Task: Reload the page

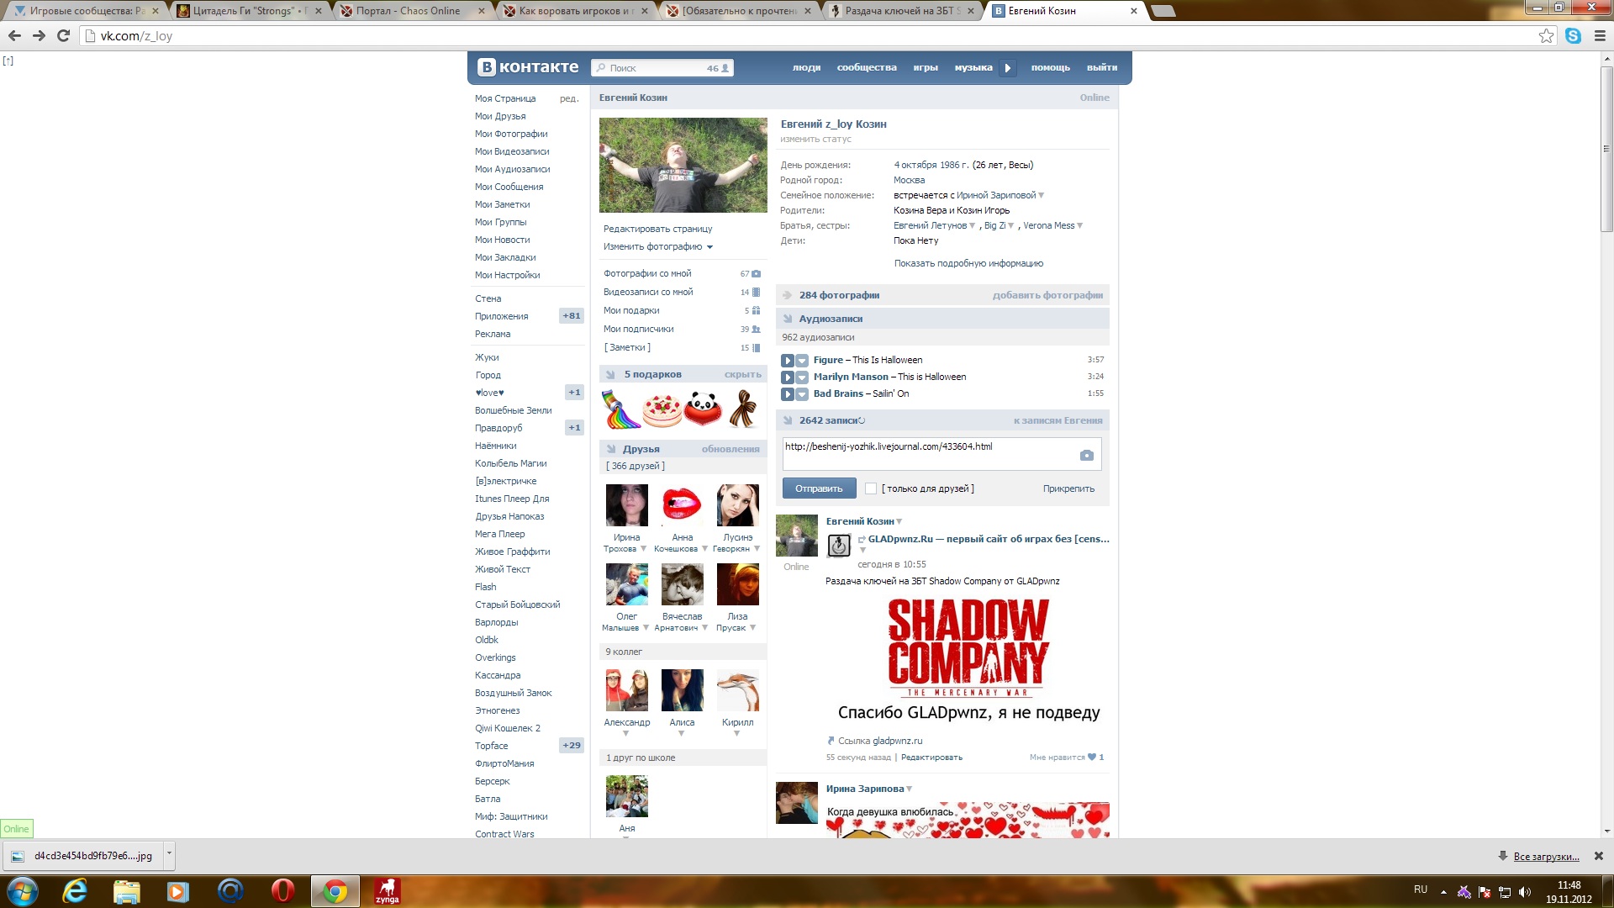Action: [63, 36]
